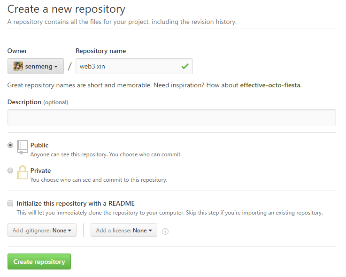Select the Private radio button
The height and width of the screenshot is (277, 346).
tap(10, 171)
